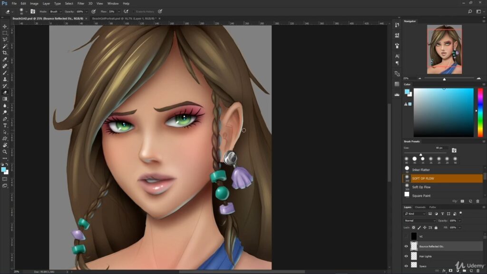Select the Lasso tool
This screenshot has width=487, height=274.
(x=5, y=39)
